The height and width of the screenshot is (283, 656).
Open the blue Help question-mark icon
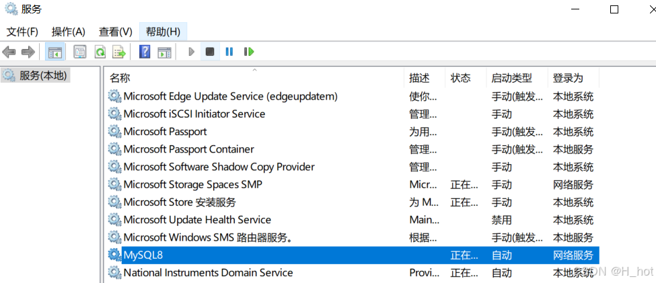pos(145,52)
